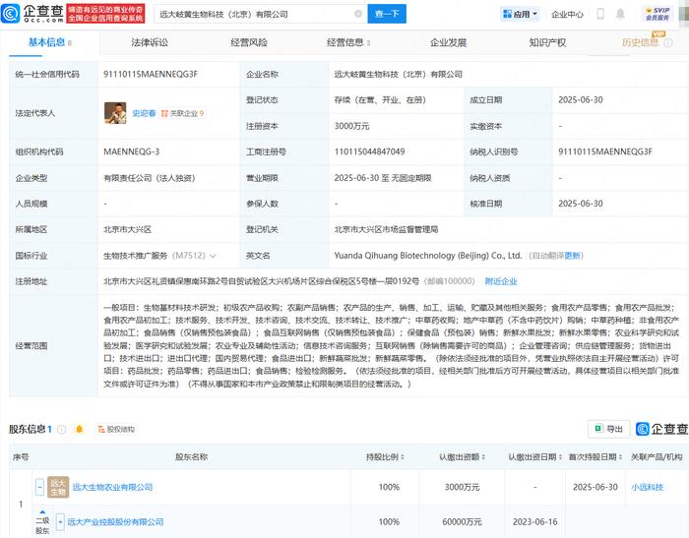Open 小远科技 related product link

648,487
